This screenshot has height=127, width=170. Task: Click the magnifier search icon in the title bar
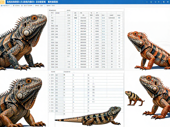[x=151, y=2]
